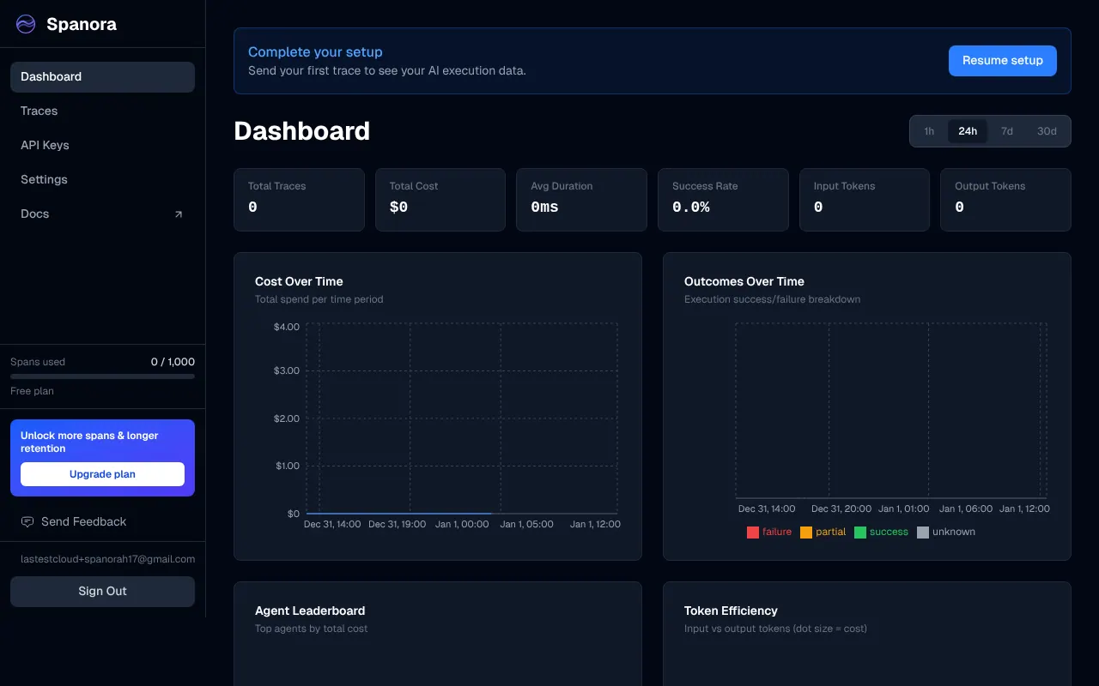Click the Cost Over Time title
This screenshot has width=1099, height=686.
click(299, 281)
